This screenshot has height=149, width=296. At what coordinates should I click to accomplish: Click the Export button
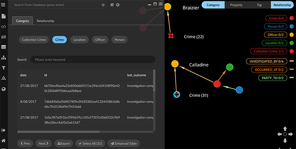pyautogui.click(x=64, y=144)
